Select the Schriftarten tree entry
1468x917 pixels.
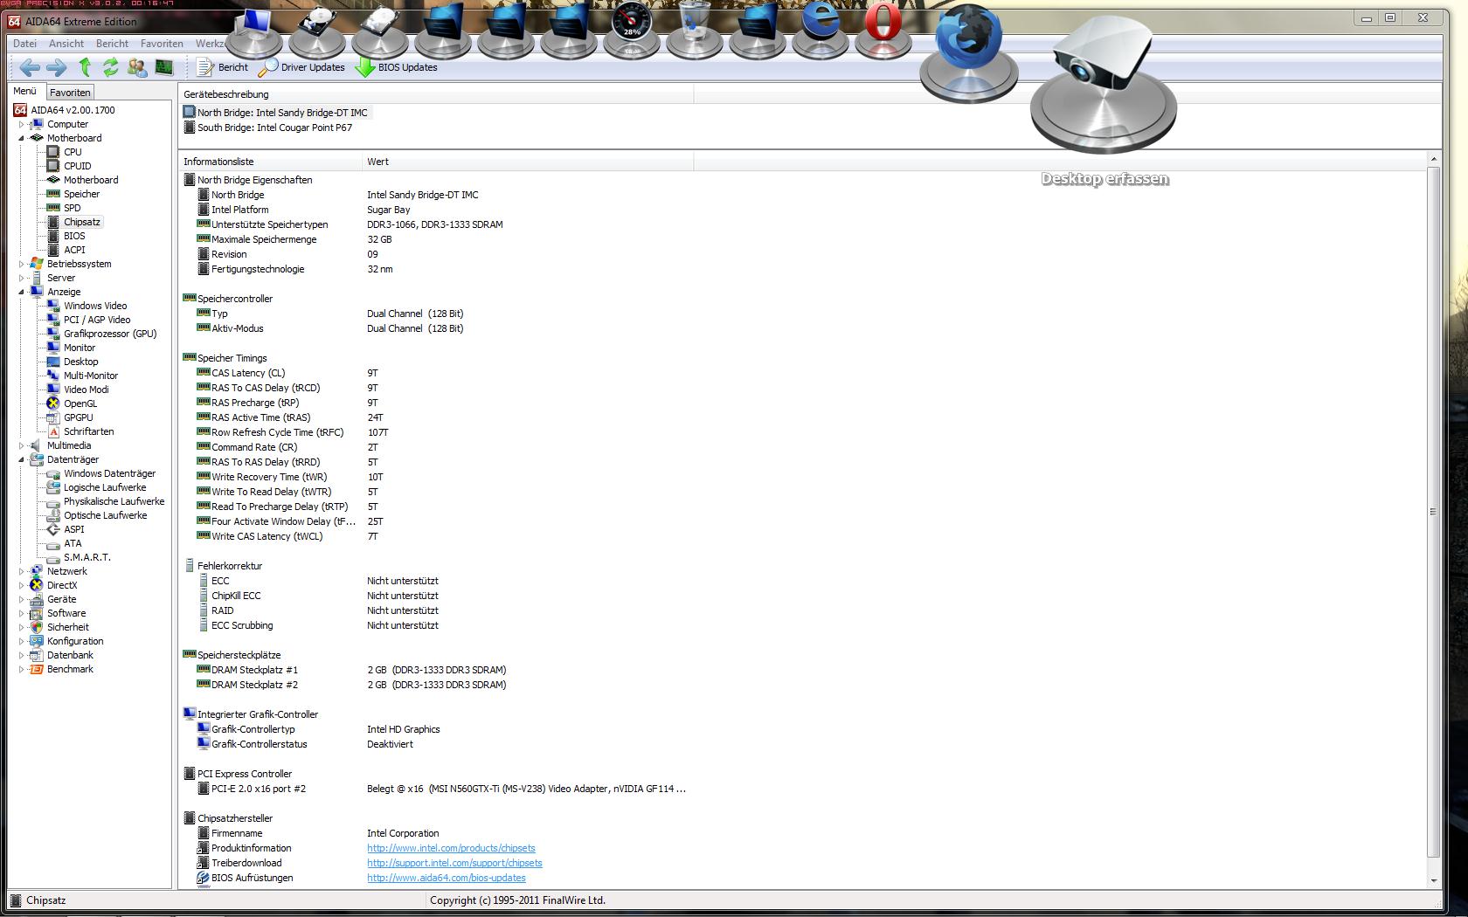[88, 431]
